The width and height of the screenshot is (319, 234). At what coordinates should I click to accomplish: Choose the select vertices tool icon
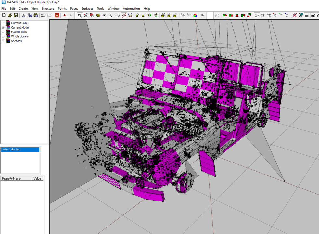tap(86, 15)
